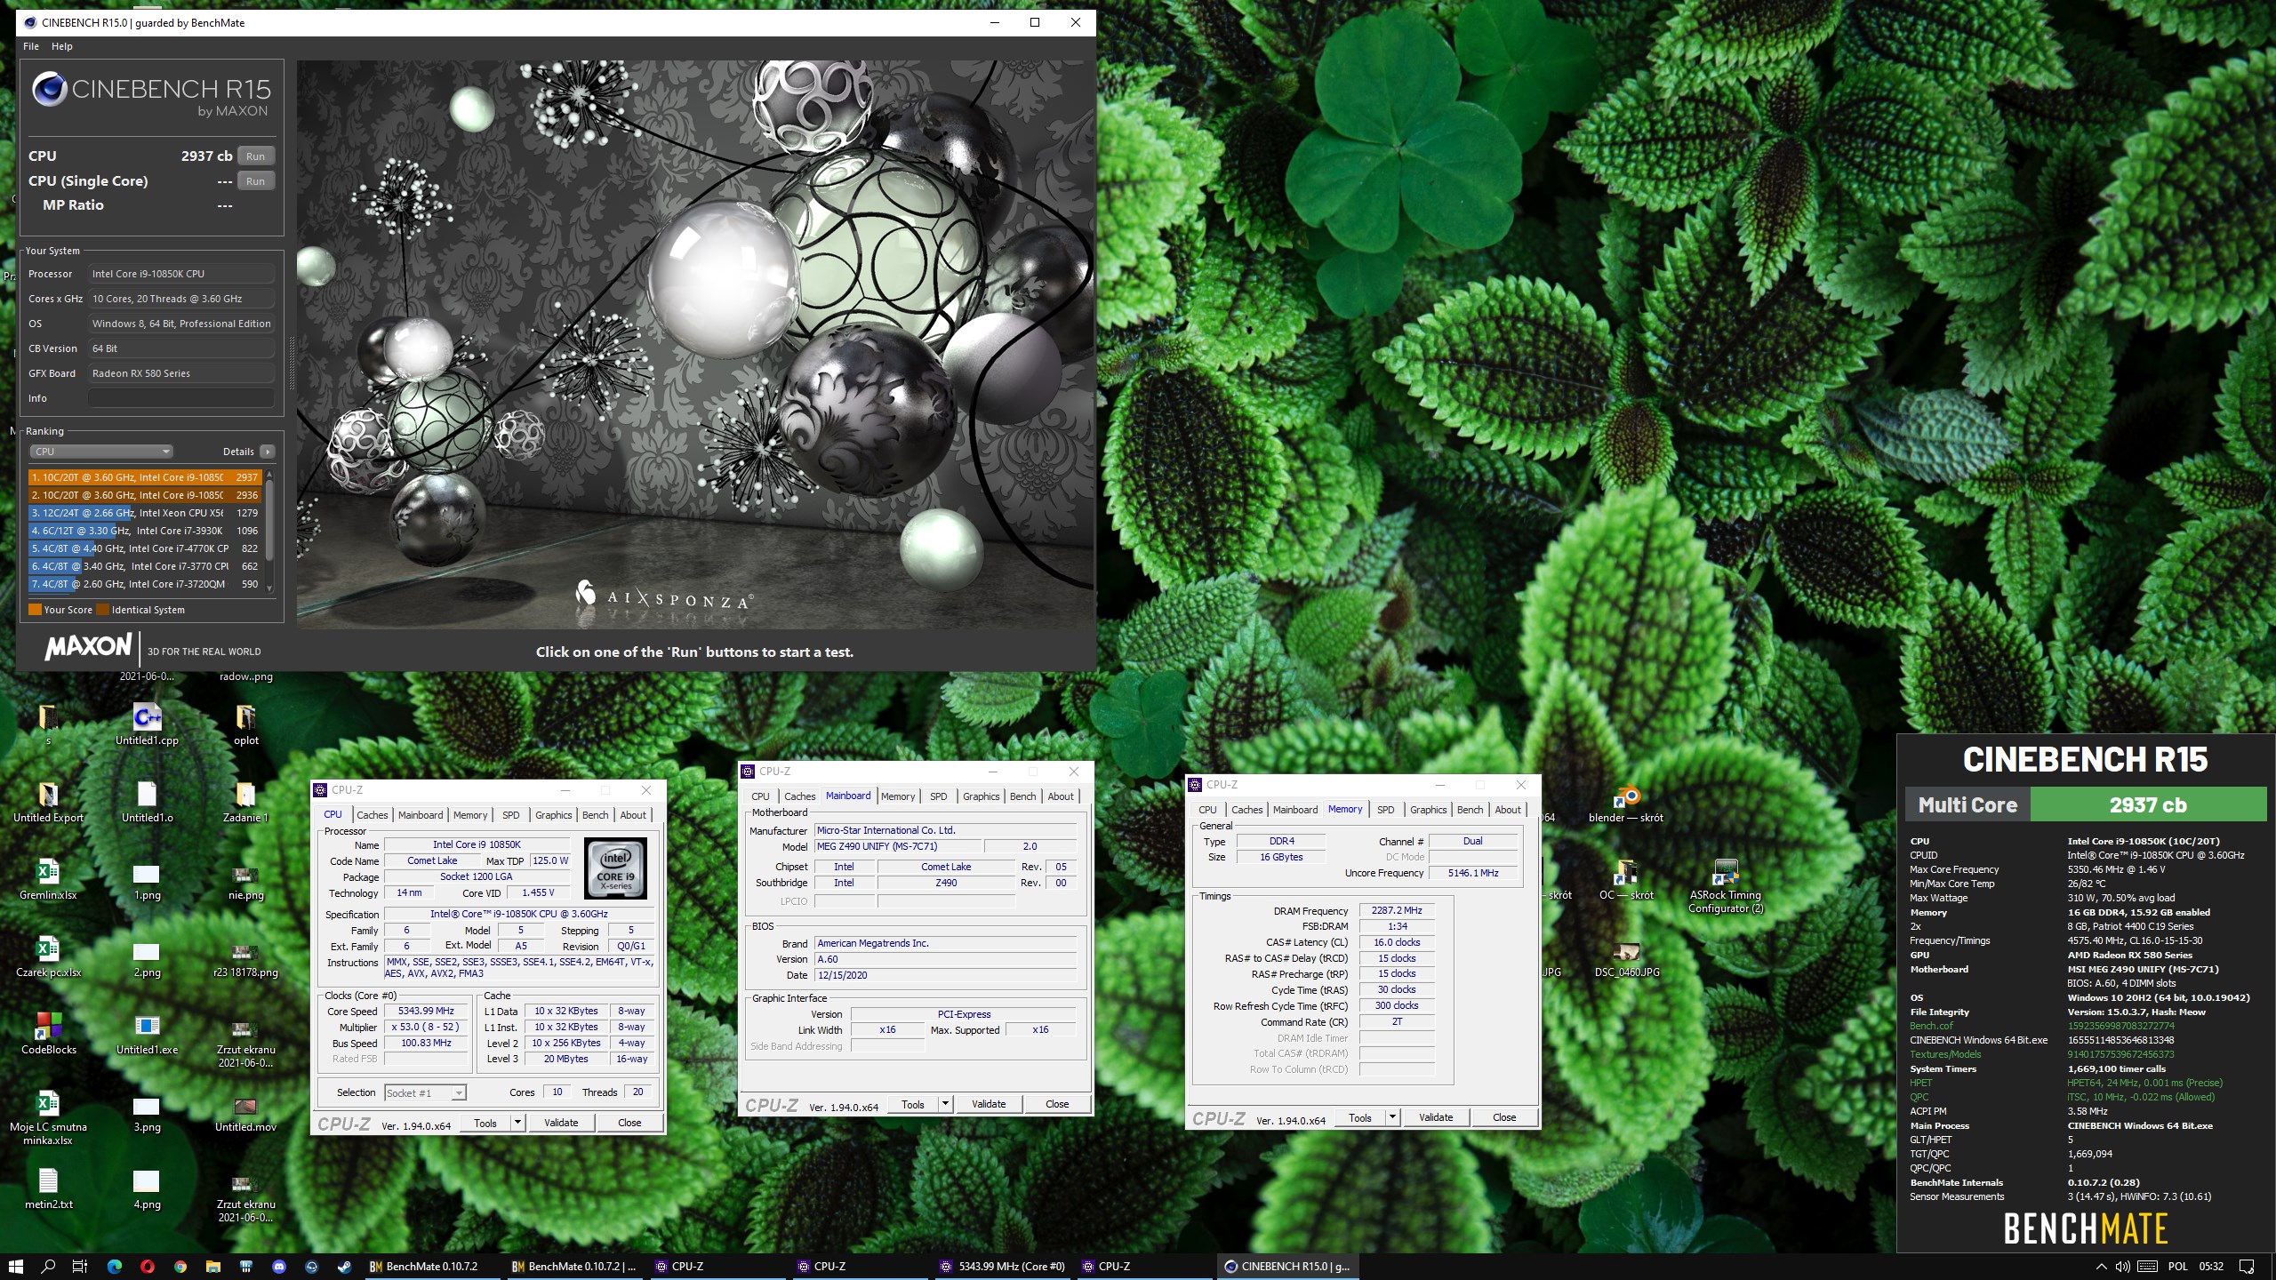Open the Socket #1 selection dropdown
The height and width of the screenshot is (1280, 2276).
pos(425,1093)
